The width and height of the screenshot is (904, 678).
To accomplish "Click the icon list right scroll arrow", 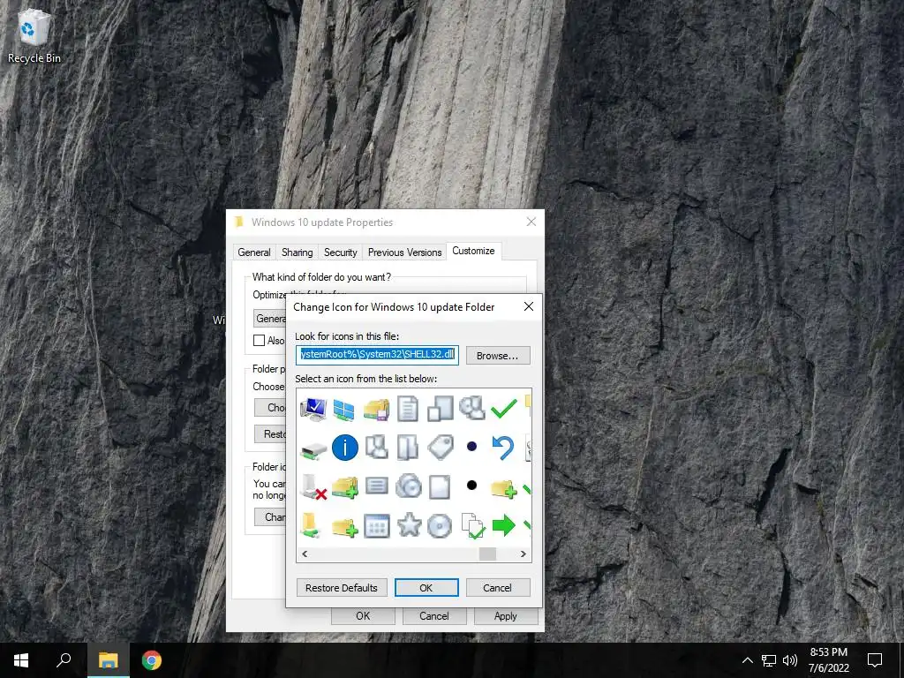I will (523, 554).
